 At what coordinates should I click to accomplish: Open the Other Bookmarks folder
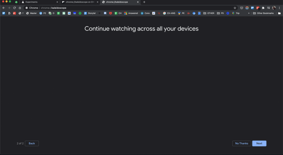pos(263,13)
